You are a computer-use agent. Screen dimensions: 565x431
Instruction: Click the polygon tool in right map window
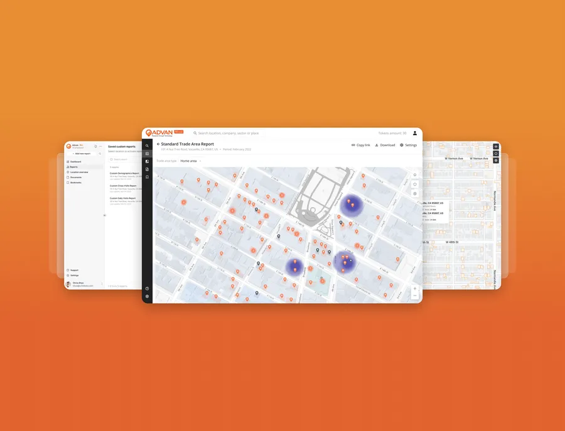tap(496, 153)
